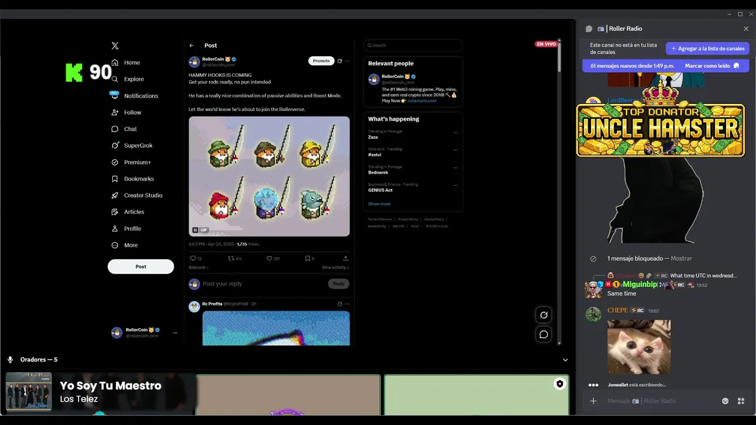Click the chat bubble icon beside Roller Radio
The width and height of the screenshot is (756, 425).
tap(589, 29)
